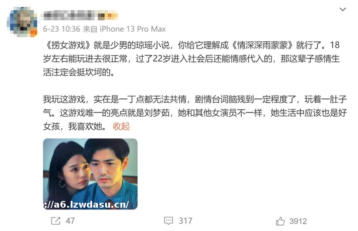
Task: Open the post options chevron menu
Action: tap(342, 9)
